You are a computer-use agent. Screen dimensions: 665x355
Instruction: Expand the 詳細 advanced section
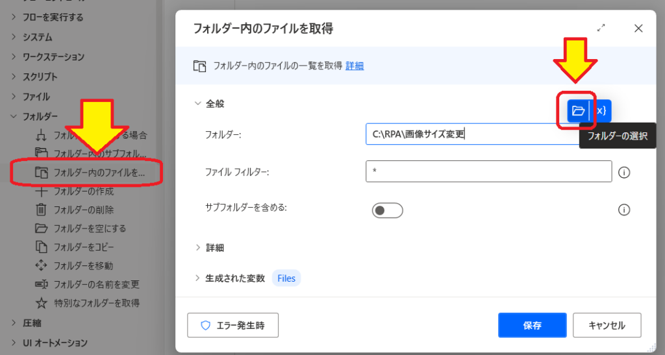(x=197, y=247)
